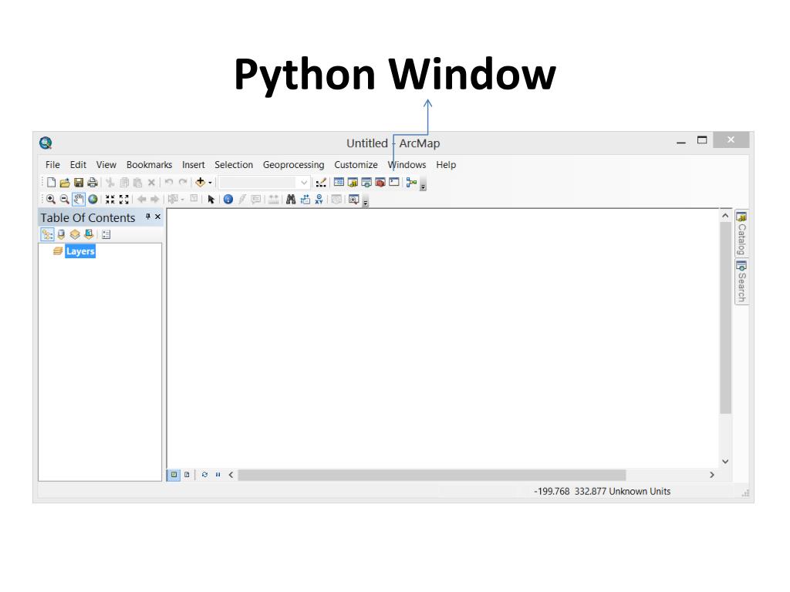Click the Delete X icon on toolbar
This screenshot has height=592, width=790.
151,182
